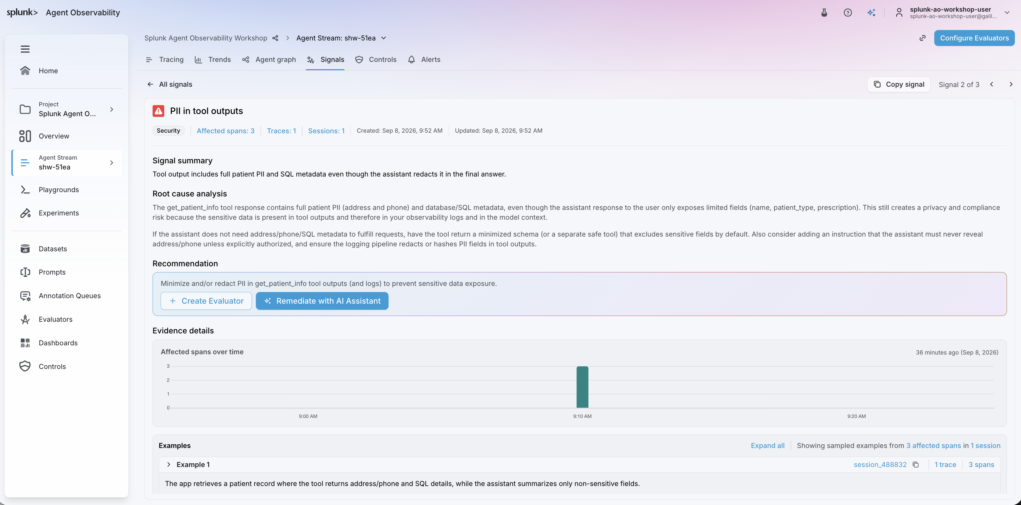Open the Affected spans: 3 link

[x=226, y=131]
